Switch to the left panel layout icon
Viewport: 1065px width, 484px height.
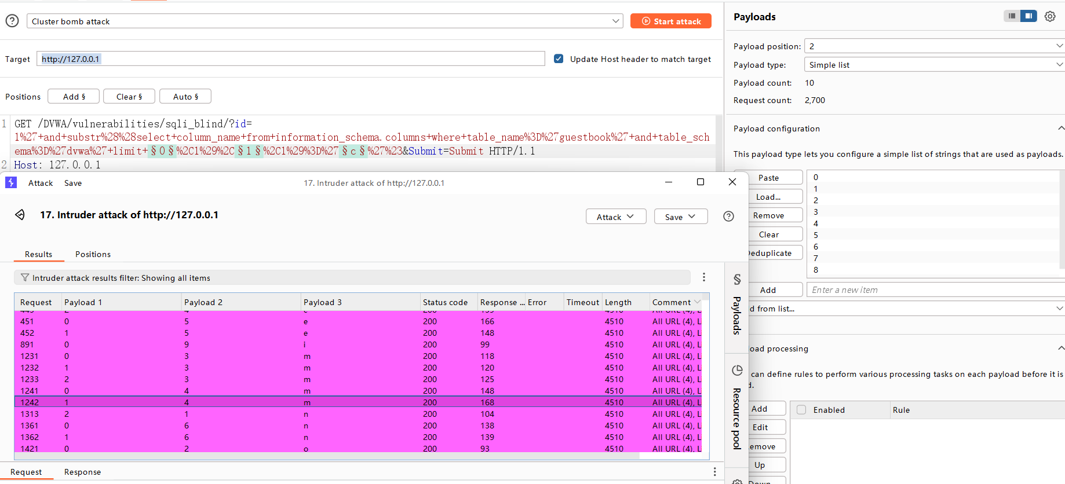[x=1012, y=16]
